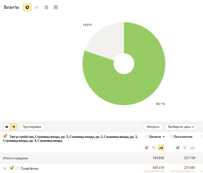The width and height of the screenshot is (203, 173).
Task: Select tree table view icon
Action: point(14,127)
